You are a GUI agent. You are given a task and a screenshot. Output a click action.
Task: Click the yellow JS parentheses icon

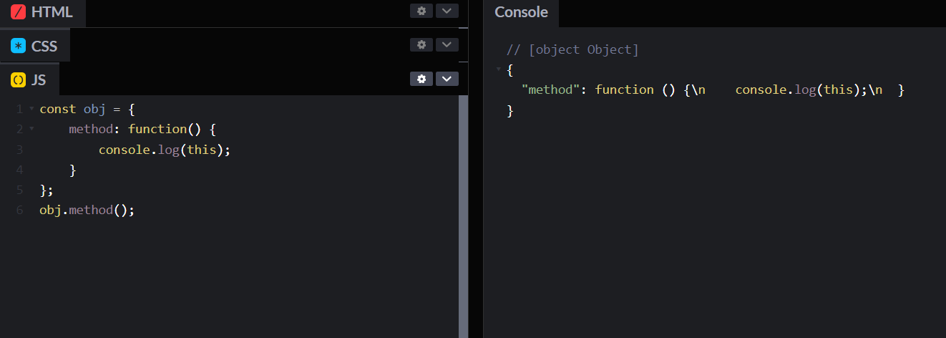pyautogui.click(x=18, y=80)
